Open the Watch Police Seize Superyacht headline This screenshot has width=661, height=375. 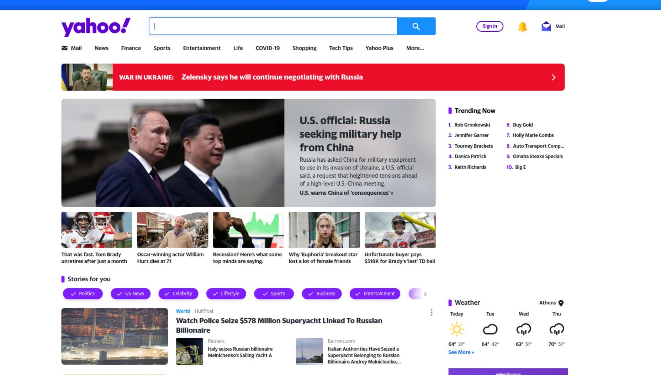(x=279, y=325)
